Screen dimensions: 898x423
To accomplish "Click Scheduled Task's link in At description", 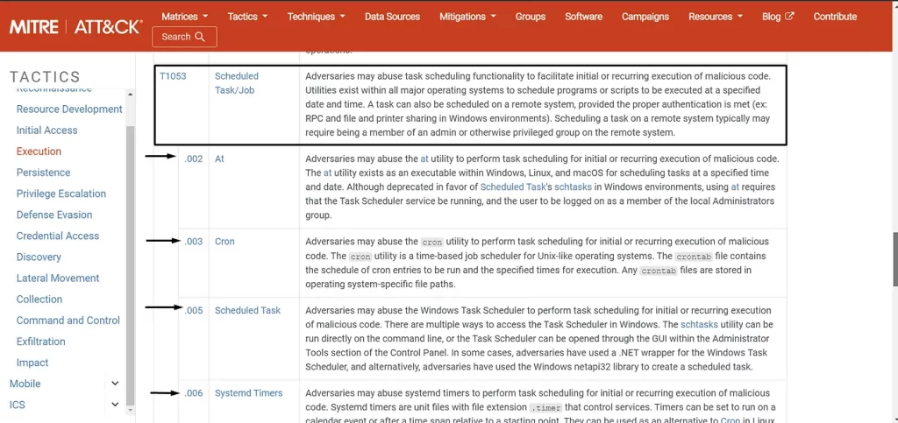I will [516, 187].
